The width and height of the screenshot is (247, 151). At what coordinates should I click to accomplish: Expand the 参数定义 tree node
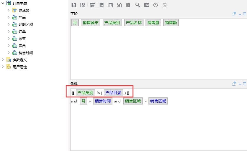pyautogui.click(x=3, y=59)
